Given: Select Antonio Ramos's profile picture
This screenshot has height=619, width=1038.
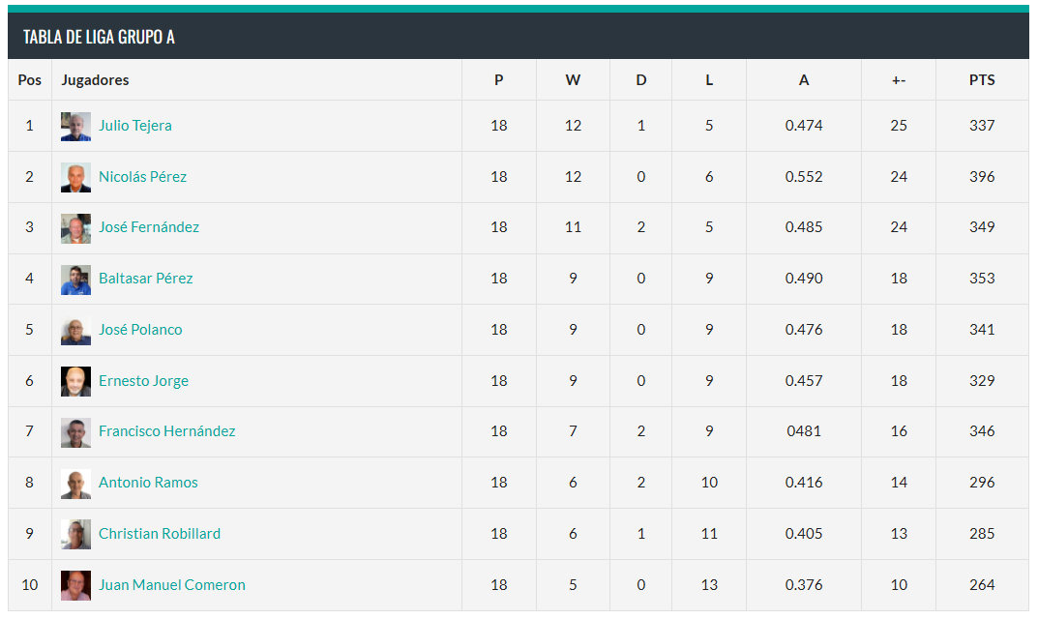Looking at the screenshot, I should tap(75, 483).
